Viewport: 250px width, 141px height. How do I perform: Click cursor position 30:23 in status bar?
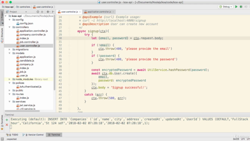[x=236, y=139]
